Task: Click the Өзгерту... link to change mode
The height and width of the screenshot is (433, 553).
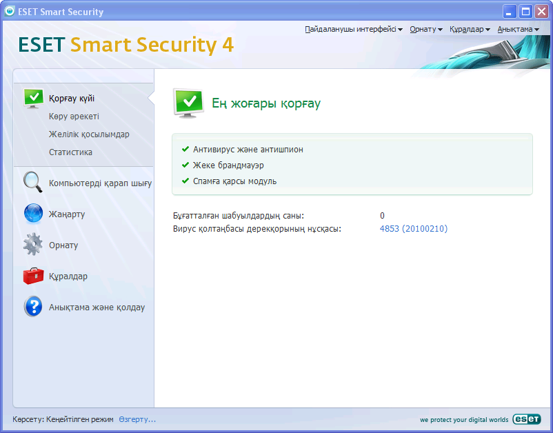Action: coord(137,419)
